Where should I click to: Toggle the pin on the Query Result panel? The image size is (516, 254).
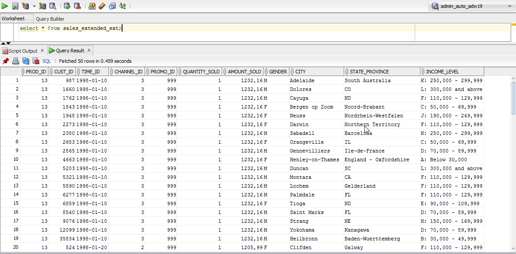click(6, 61)
